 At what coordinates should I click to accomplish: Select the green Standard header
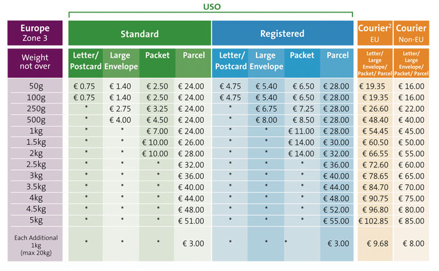(140, 33)
